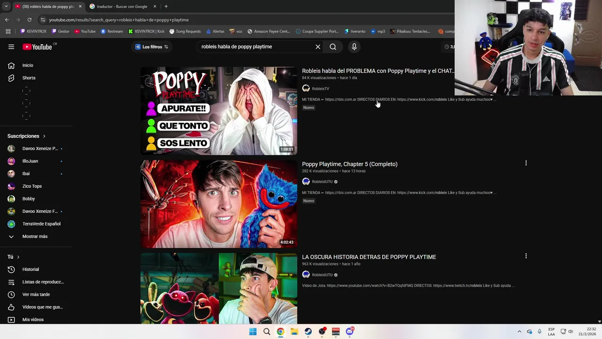This screenshot has height=339, width=602.
Task: Expand the Tú section
Action: pos(14,257)
